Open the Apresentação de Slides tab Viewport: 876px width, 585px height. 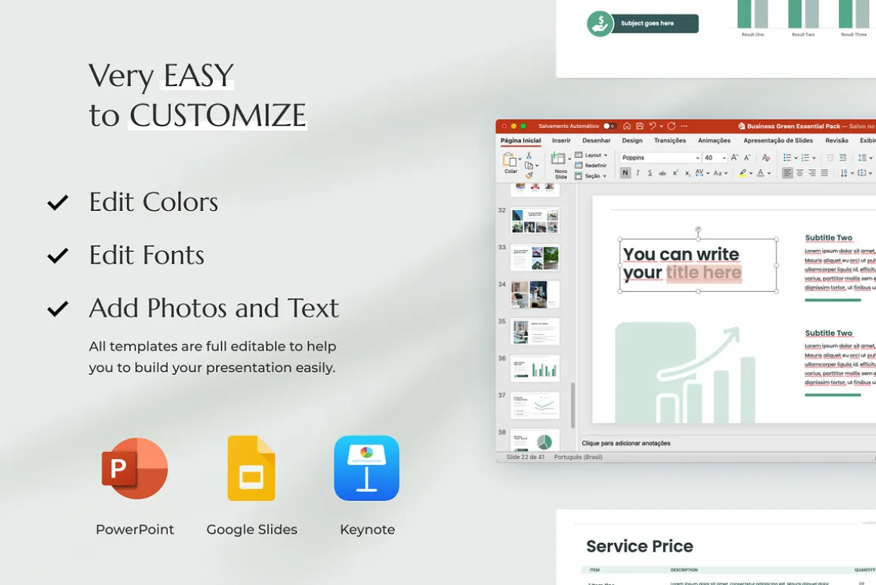(779, 141)
